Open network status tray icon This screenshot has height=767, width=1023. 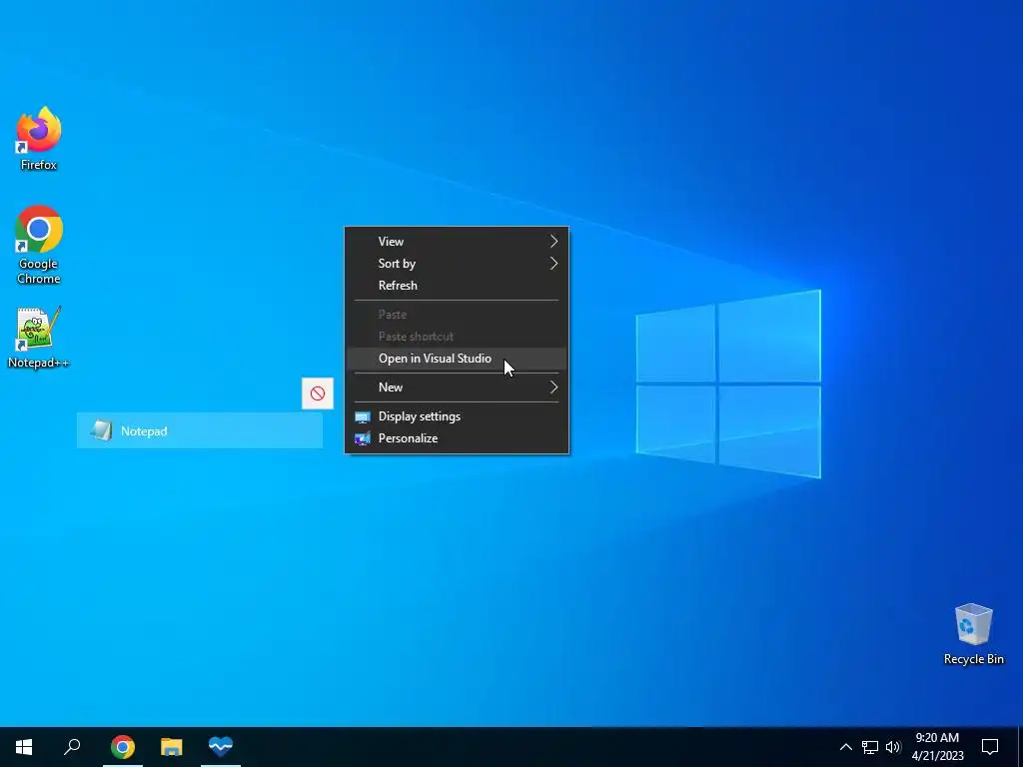(x=870, y=747)
